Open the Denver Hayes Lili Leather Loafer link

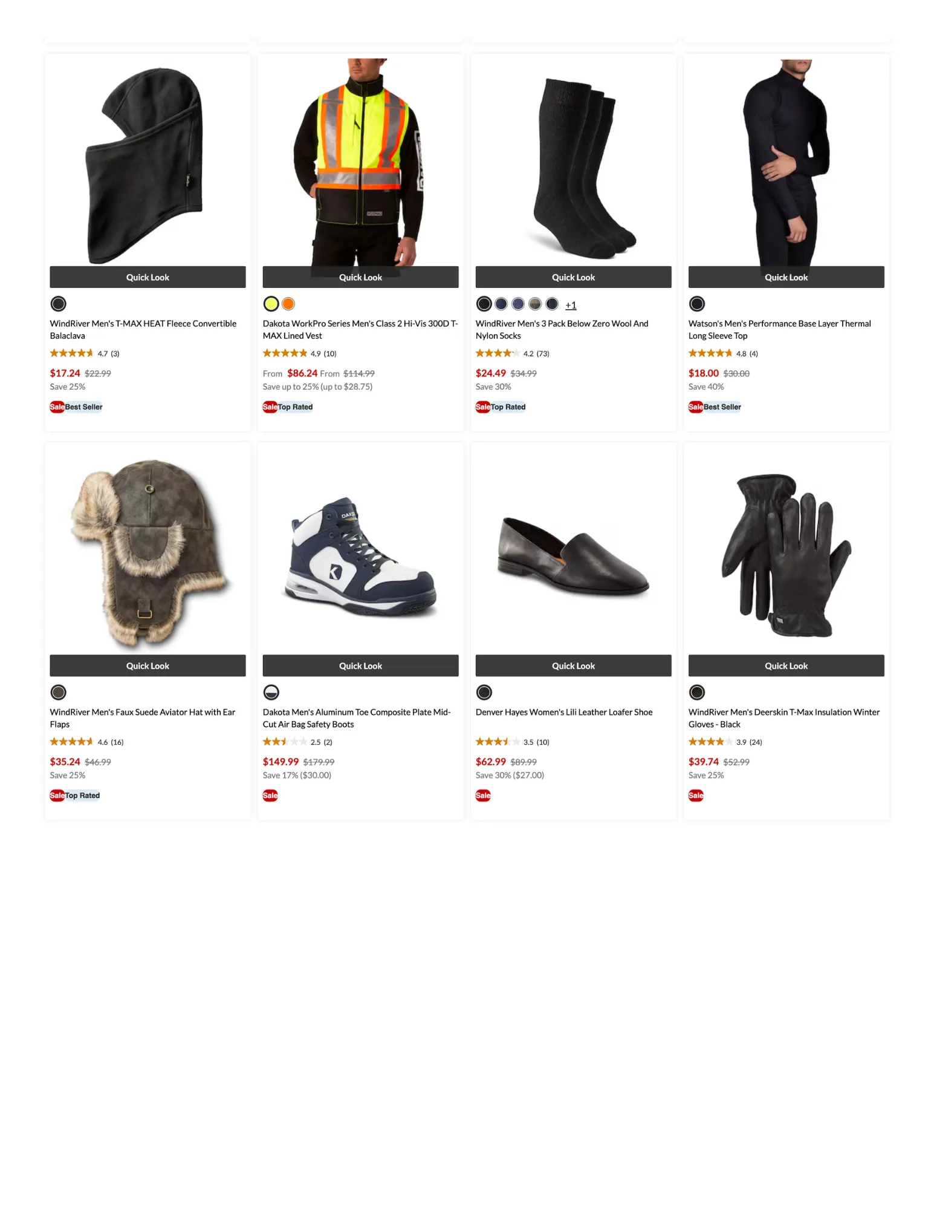(564, 712)
